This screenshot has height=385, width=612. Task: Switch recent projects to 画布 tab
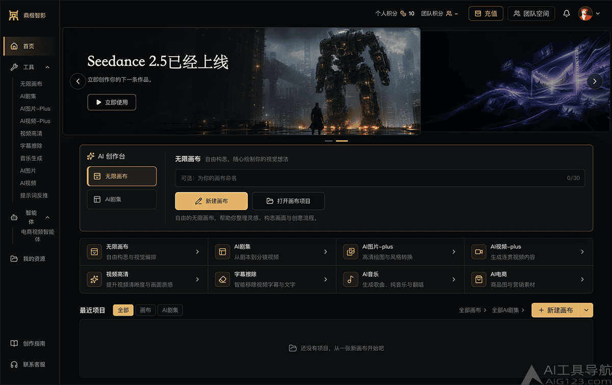pyautogui.click(x=145, y=310)
